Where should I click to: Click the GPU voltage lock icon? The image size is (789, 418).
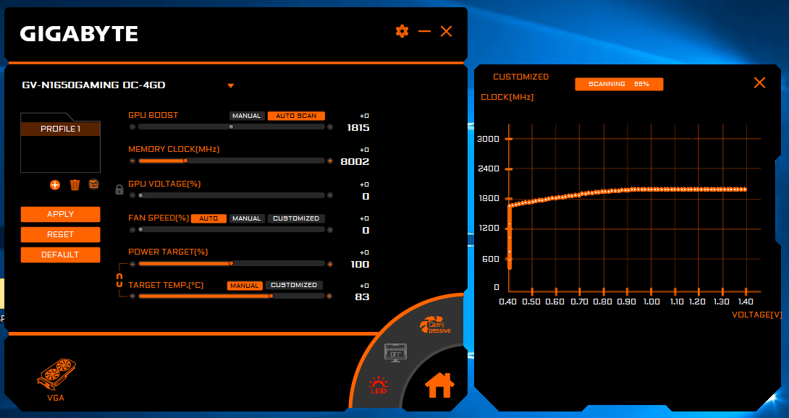[119, 189]
